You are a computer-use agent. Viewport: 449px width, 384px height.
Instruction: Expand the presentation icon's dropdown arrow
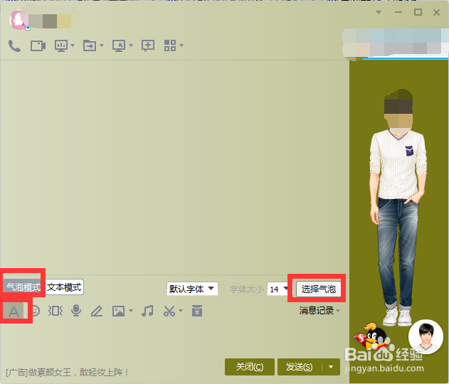tap(73, 46)
